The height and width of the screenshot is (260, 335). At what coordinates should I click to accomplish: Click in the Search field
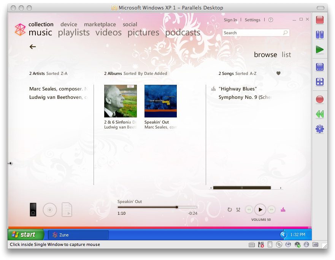point(256,33)
